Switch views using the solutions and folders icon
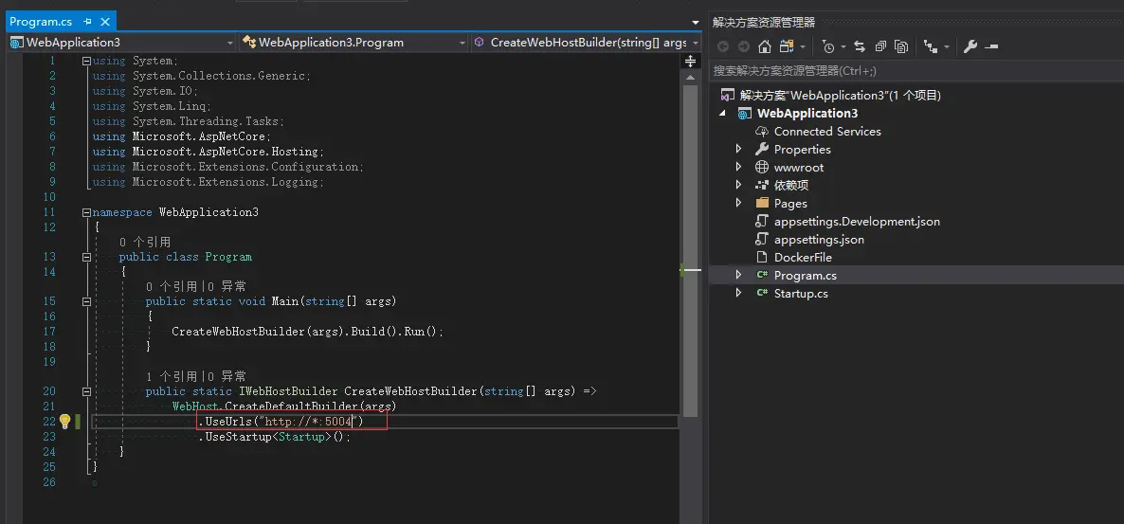Image resolution: width=1124 pixels, height=524 pixels. click(788, 46)
